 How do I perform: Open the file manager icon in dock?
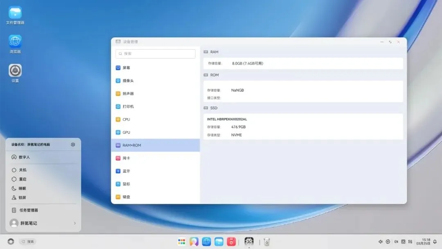coord(219,242)
